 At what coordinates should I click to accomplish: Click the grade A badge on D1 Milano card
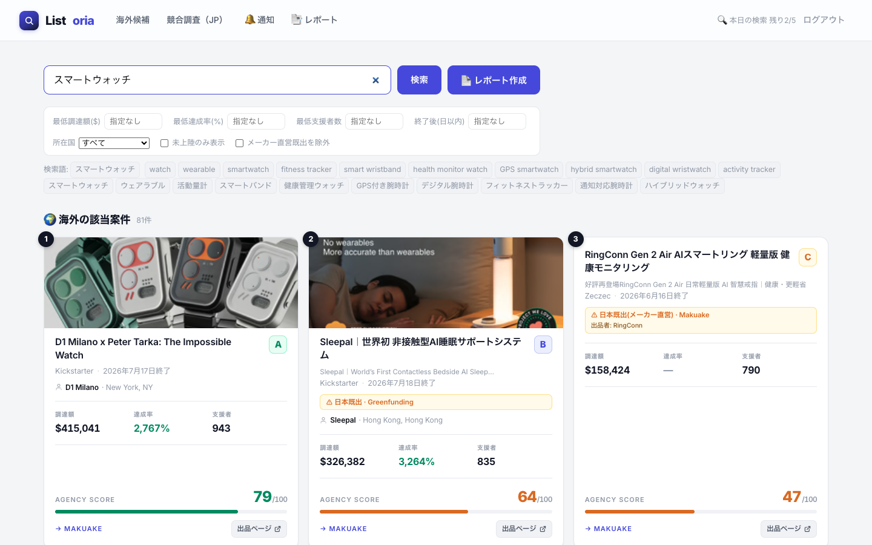[x=278, y=345]
